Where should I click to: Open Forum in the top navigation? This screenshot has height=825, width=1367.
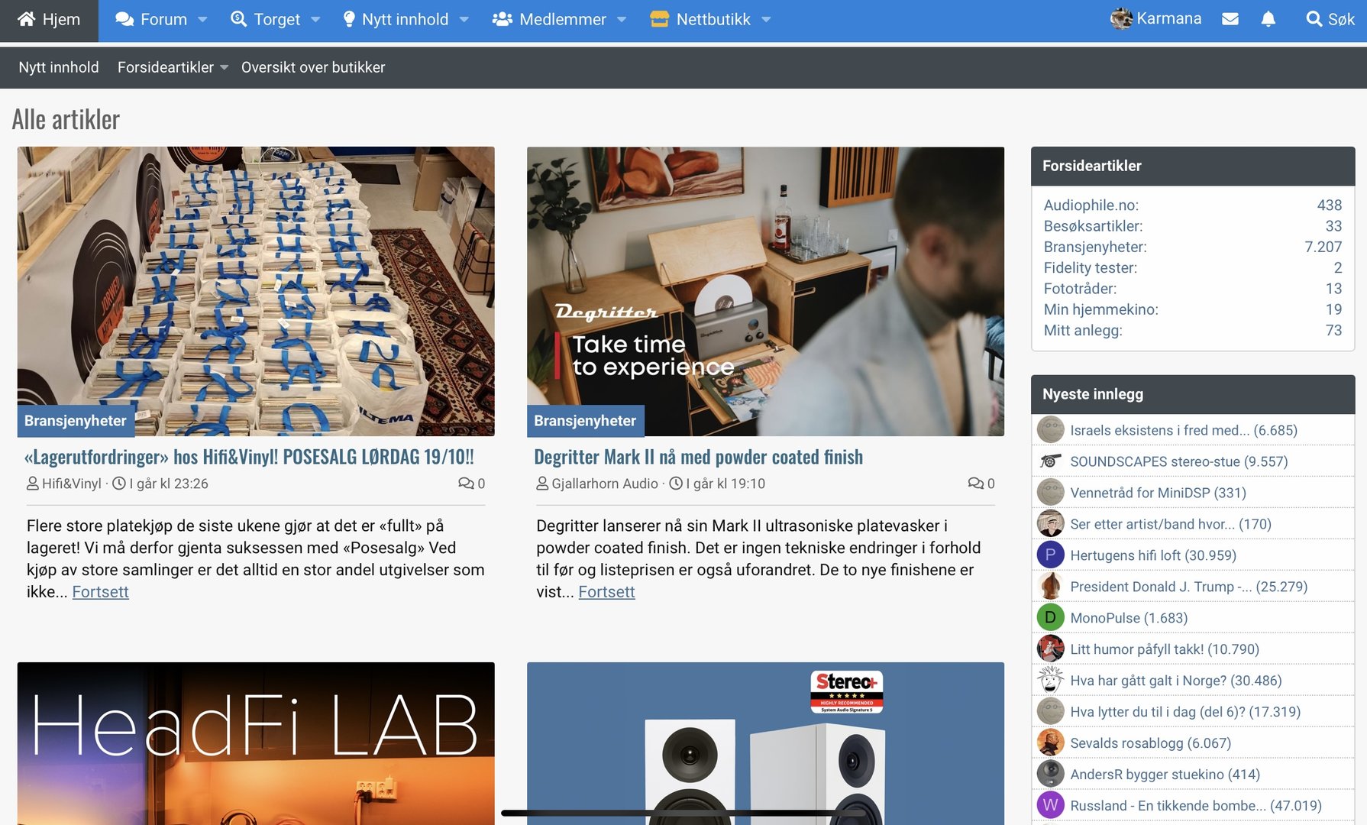pos(163,19)
